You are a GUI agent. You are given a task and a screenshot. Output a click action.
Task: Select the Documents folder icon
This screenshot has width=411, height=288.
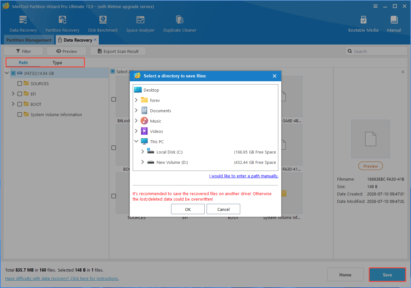(x=144, y=111)
